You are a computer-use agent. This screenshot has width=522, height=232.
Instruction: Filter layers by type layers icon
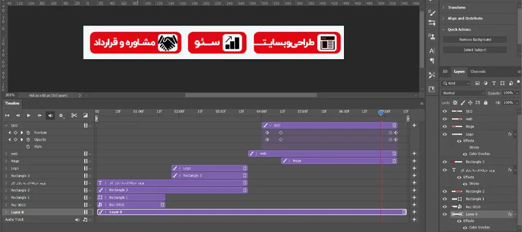coord(494,83)
